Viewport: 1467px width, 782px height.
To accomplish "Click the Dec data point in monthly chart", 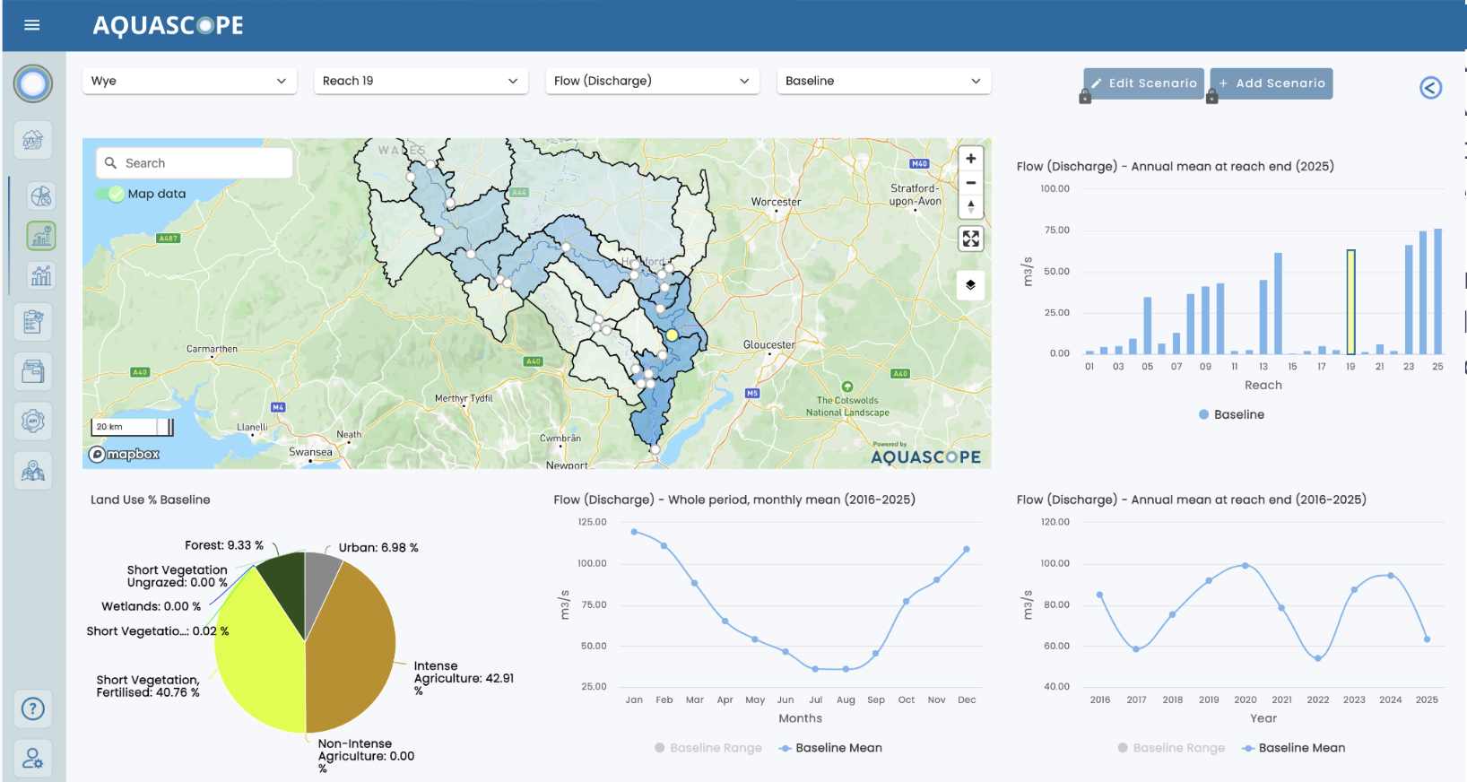I will 967,549.
